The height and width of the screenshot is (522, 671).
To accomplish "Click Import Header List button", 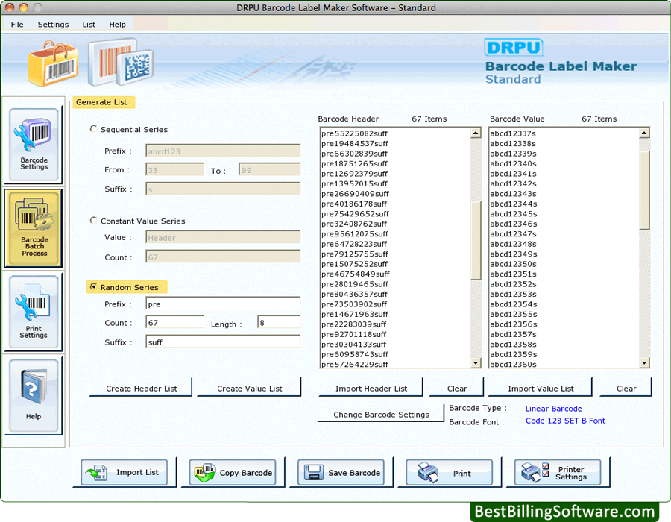I will 371,388.
